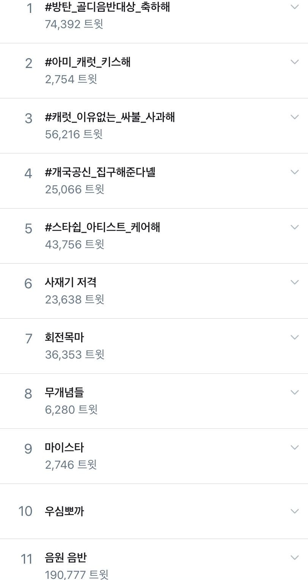Image resolution: width=308 pixels, height=580 pixels.
Task: View the 음원 음반 trending topic
Action: point(66,558)
